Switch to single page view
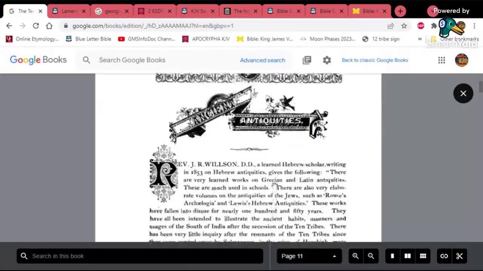This screenshot has height=271, width=483. click(392, 256)
